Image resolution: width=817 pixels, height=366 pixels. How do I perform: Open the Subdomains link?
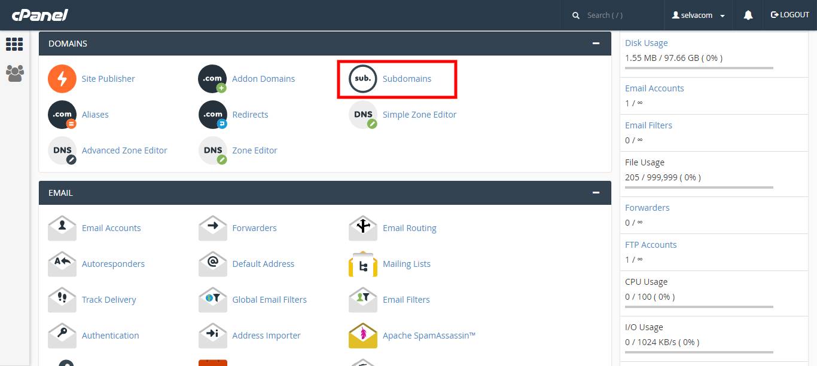click(x=407, y=79)
